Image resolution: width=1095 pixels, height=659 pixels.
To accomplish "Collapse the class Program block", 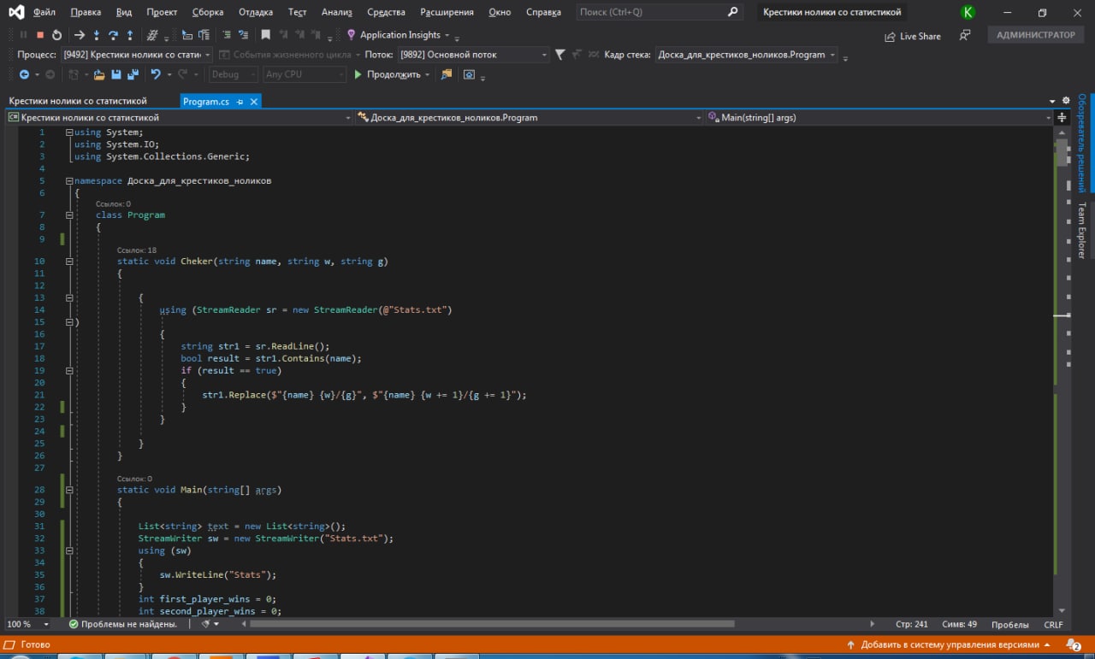I will (69, 215).
